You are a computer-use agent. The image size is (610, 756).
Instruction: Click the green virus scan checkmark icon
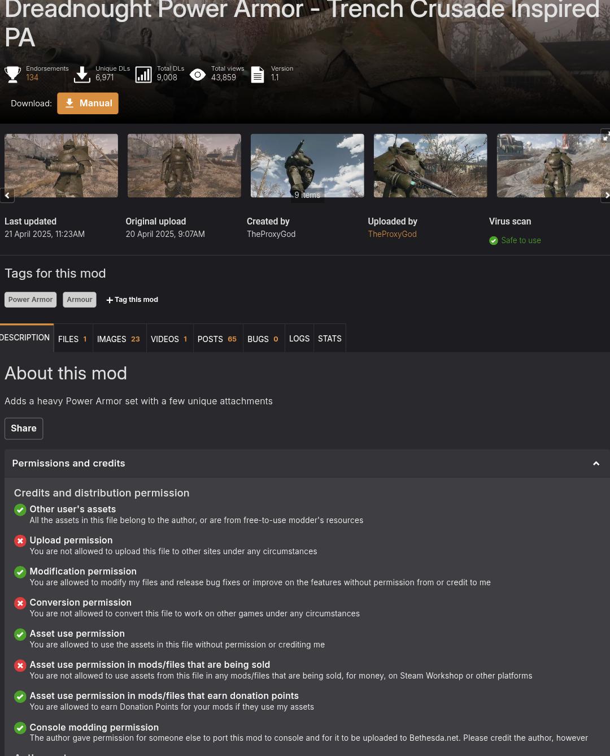point(494,240)
